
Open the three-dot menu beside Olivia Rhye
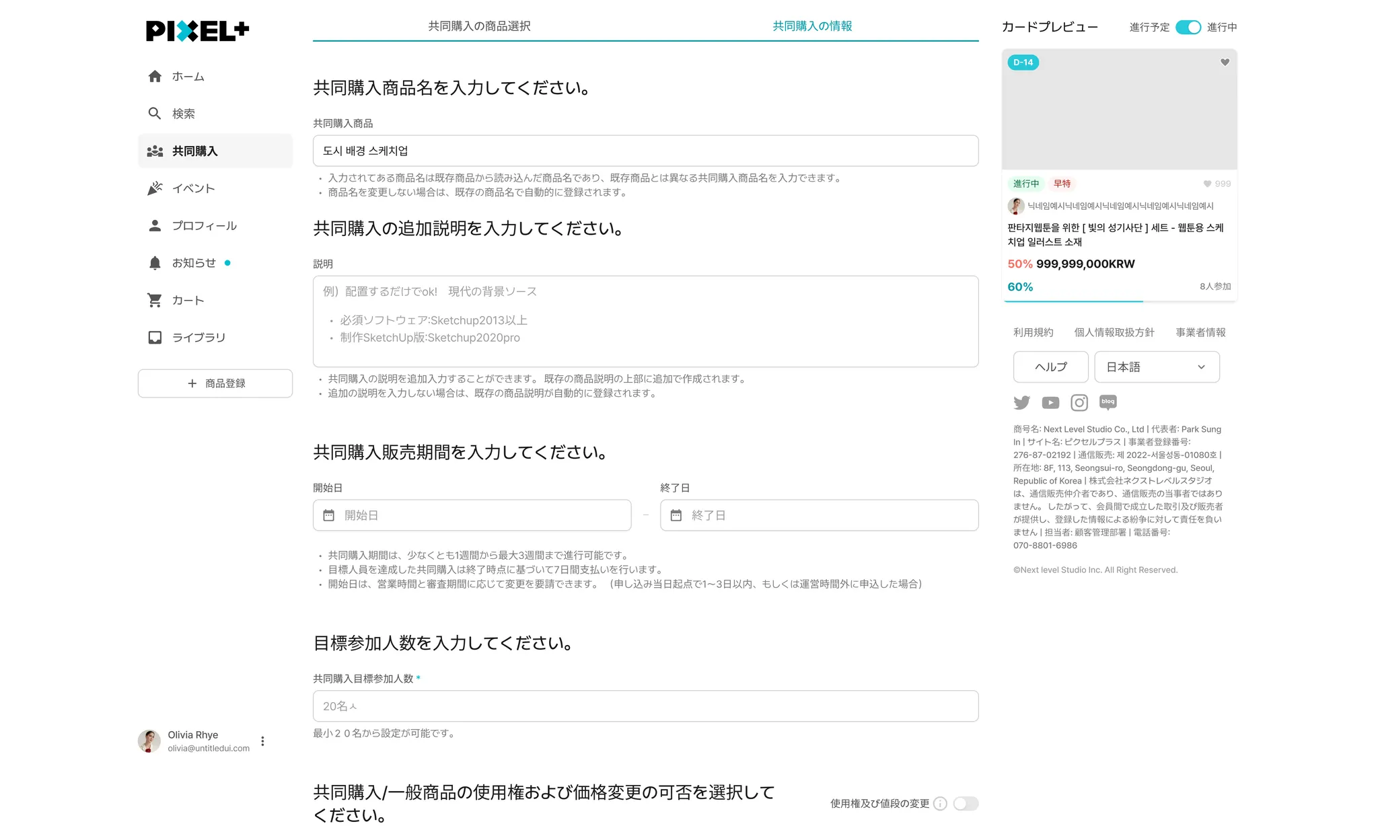coord(262,741)
